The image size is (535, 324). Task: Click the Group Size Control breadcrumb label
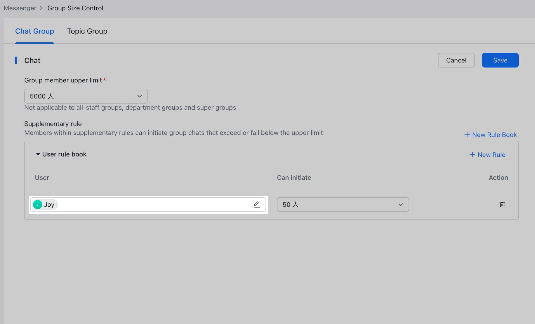(75, 8)
